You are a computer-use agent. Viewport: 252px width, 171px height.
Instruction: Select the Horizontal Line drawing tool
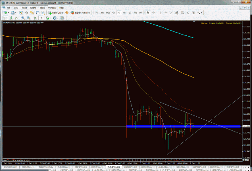(x=166, y=12)
